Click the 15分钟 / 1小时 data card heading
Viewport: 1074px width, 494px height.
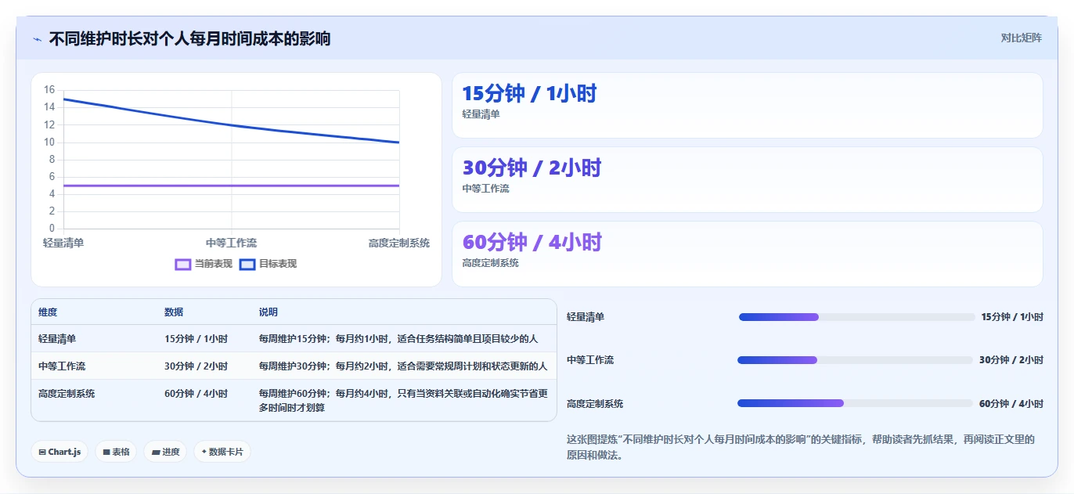[x=529, y=94]
